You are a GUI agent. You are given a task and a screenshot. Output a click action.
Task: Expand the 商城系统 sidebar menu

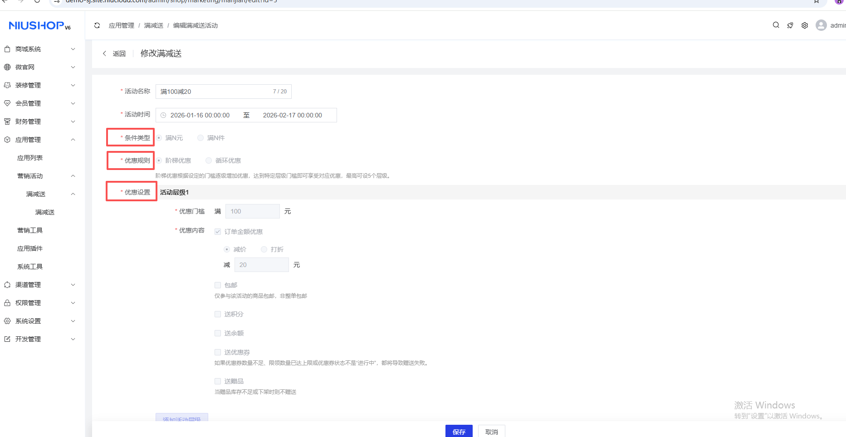click(39, 49)
